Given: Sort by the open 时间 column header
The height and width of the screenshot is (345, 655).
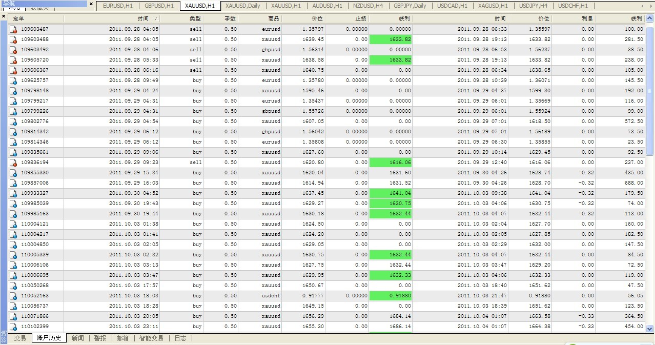Looking at the screenshot, I should click(x=112, y=18).
